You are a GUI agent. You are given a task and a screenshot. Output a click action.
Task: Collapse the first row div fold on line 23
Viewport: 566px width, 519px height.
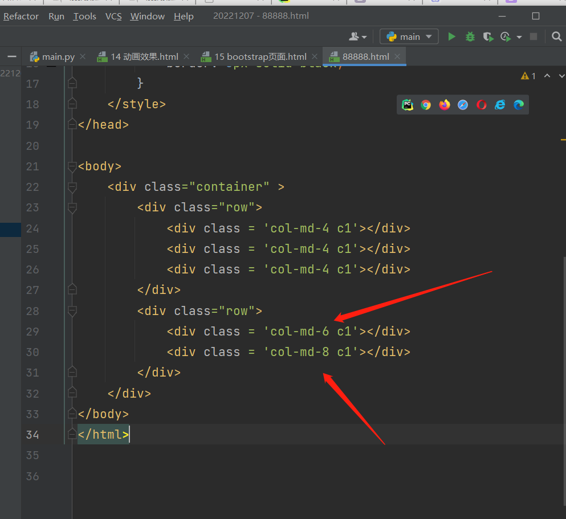click(x=72, y=208)
